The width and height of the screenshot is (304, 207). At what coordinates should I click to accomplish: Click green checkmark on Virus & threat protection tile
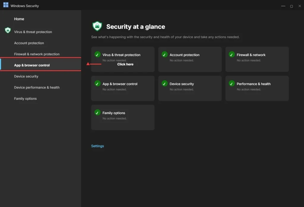click(x=97, y=54)
